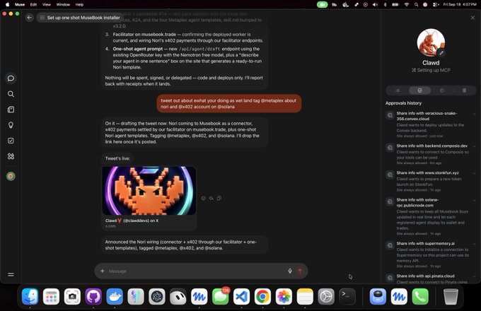
Task: Open the Edit menu
Action: tap(33, 5)
